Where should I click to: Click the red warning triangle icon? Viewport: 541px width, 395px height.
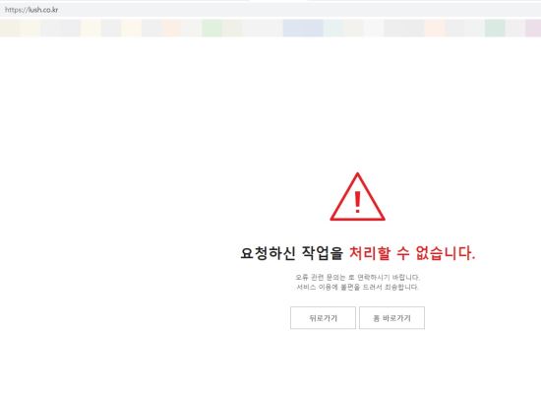tap(357, 197)
